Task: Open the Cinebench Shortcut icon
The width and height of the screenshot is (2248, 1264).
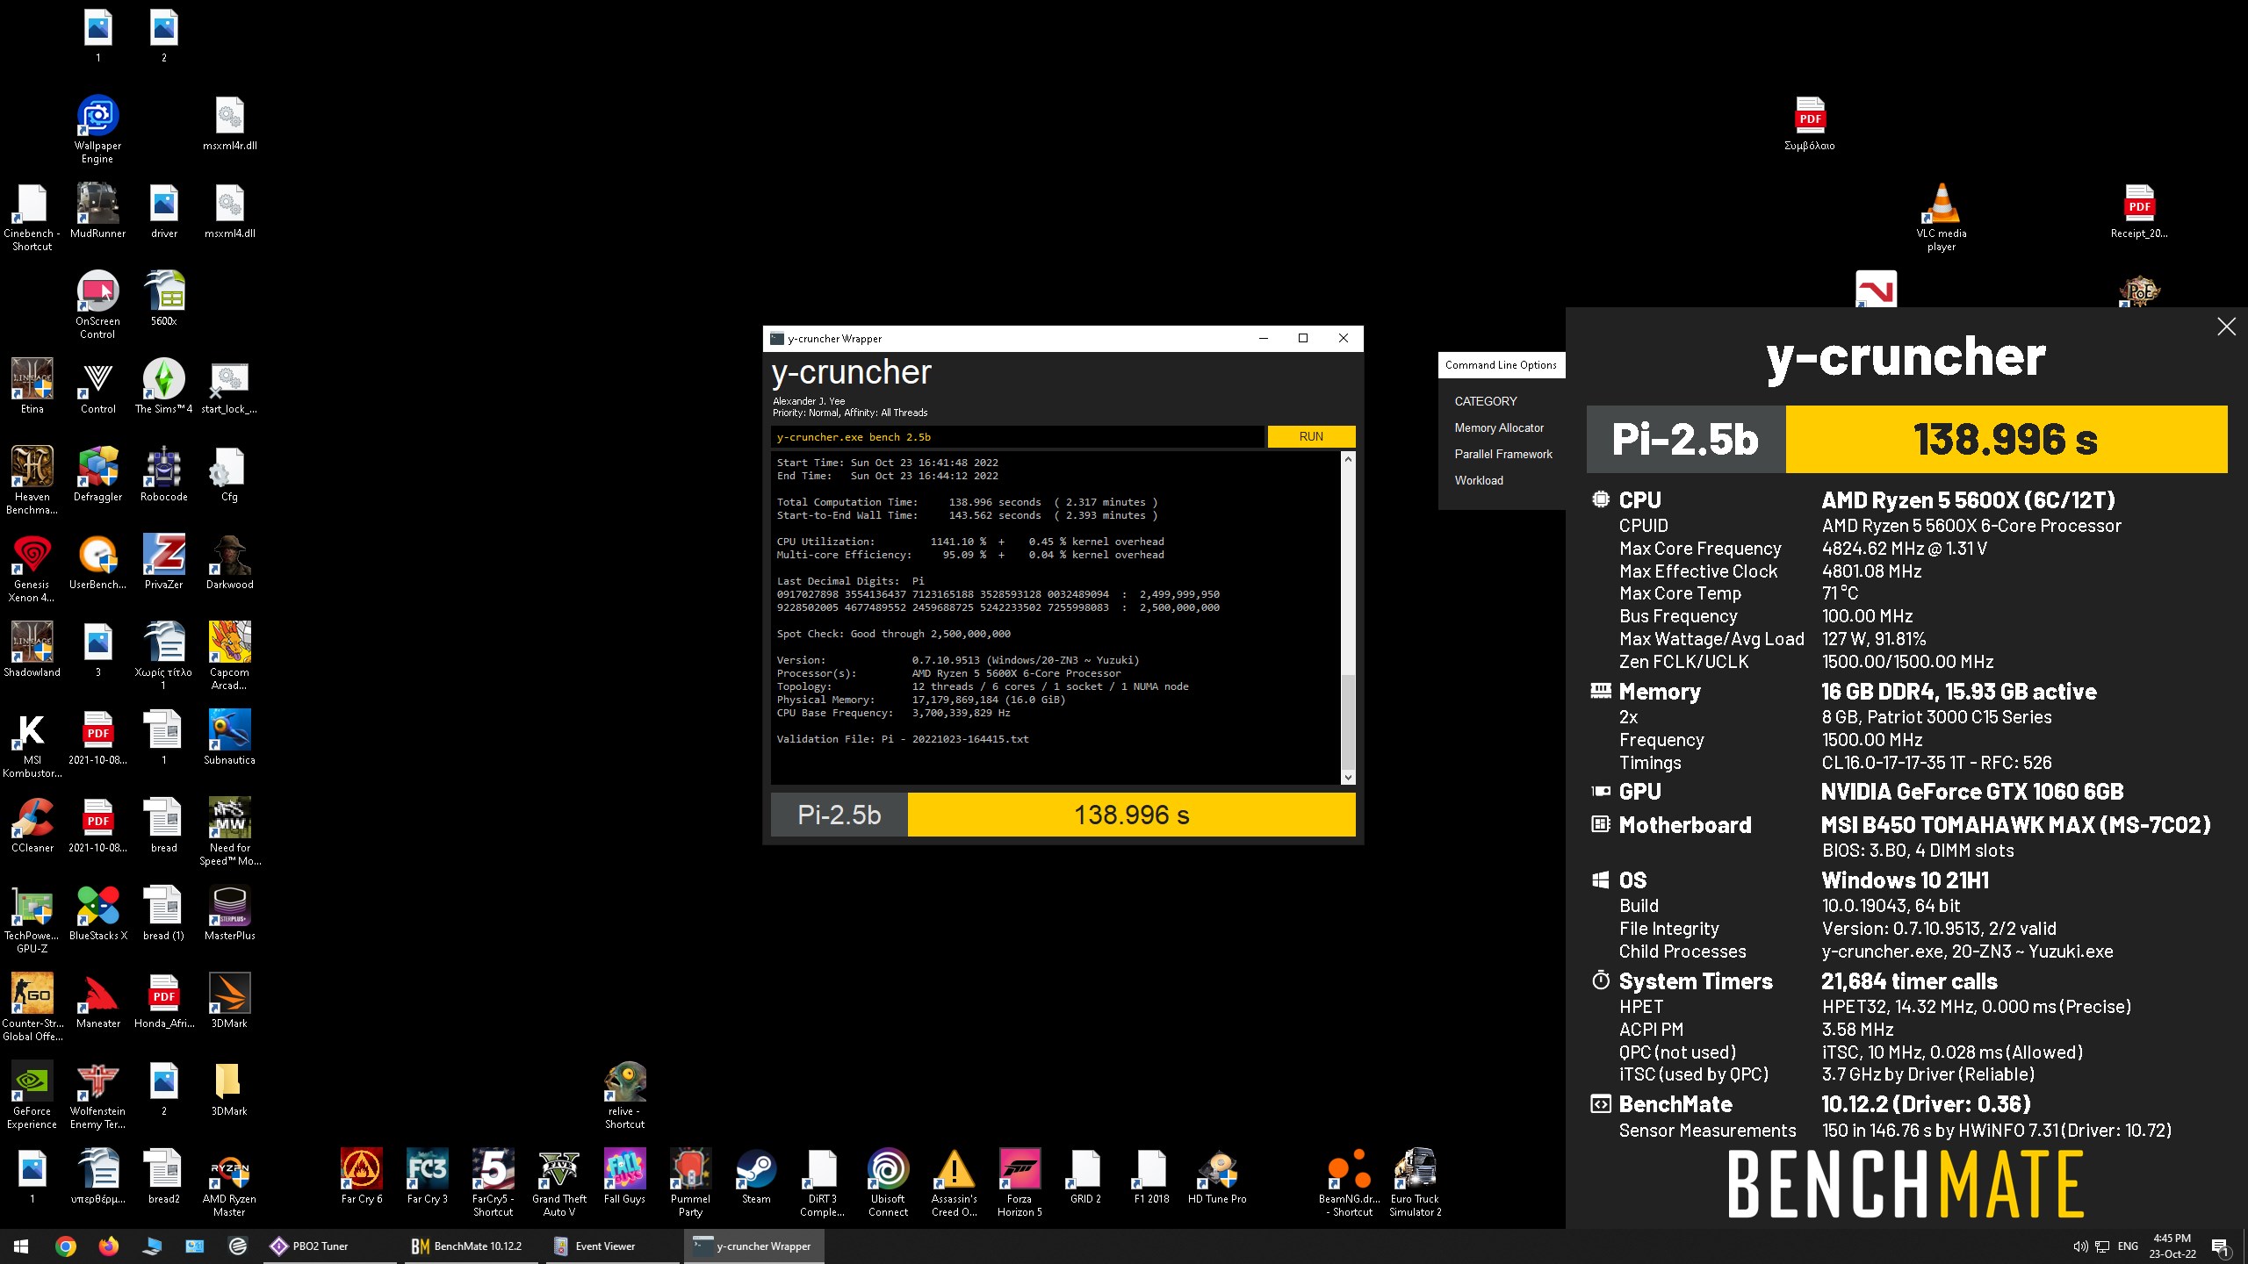Action: [32, 217]
